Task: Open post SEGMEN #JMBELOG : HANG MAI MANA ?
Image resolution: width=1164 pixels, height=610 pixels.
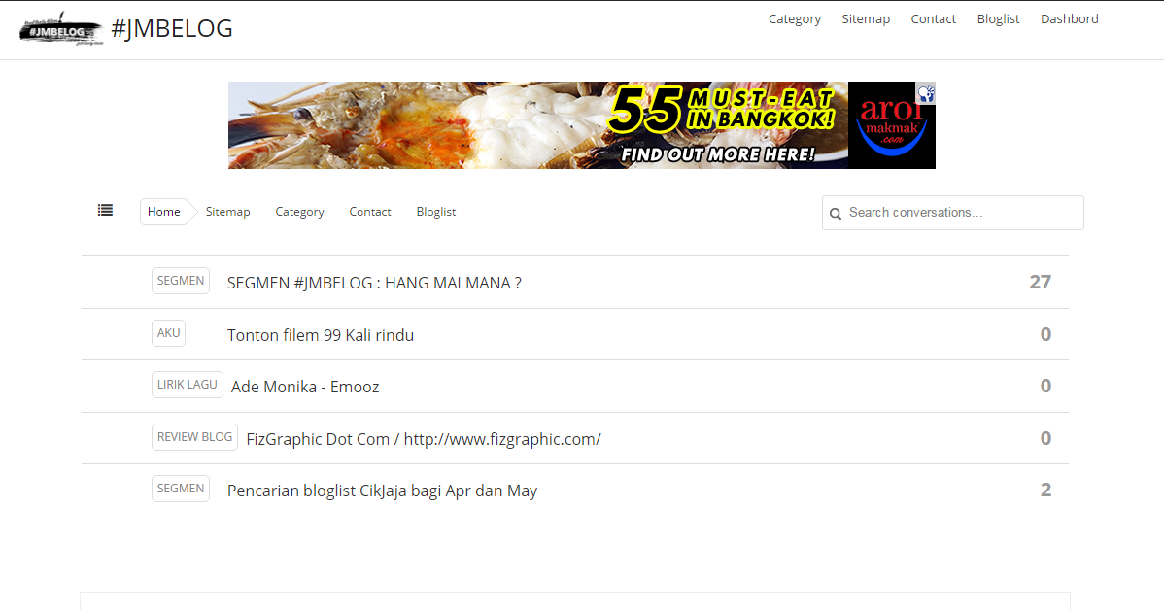Action: click(x=374, y=283)
